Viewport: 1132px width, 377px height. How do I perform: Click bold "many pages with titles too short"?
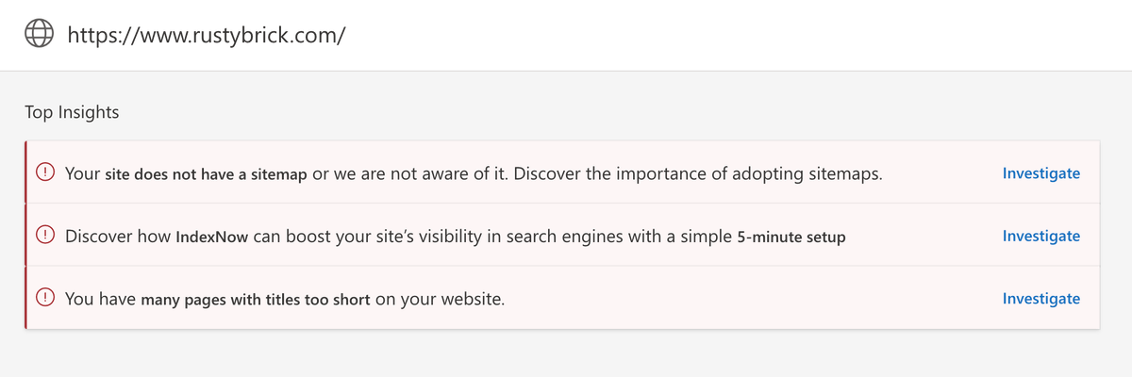(256, 300)
